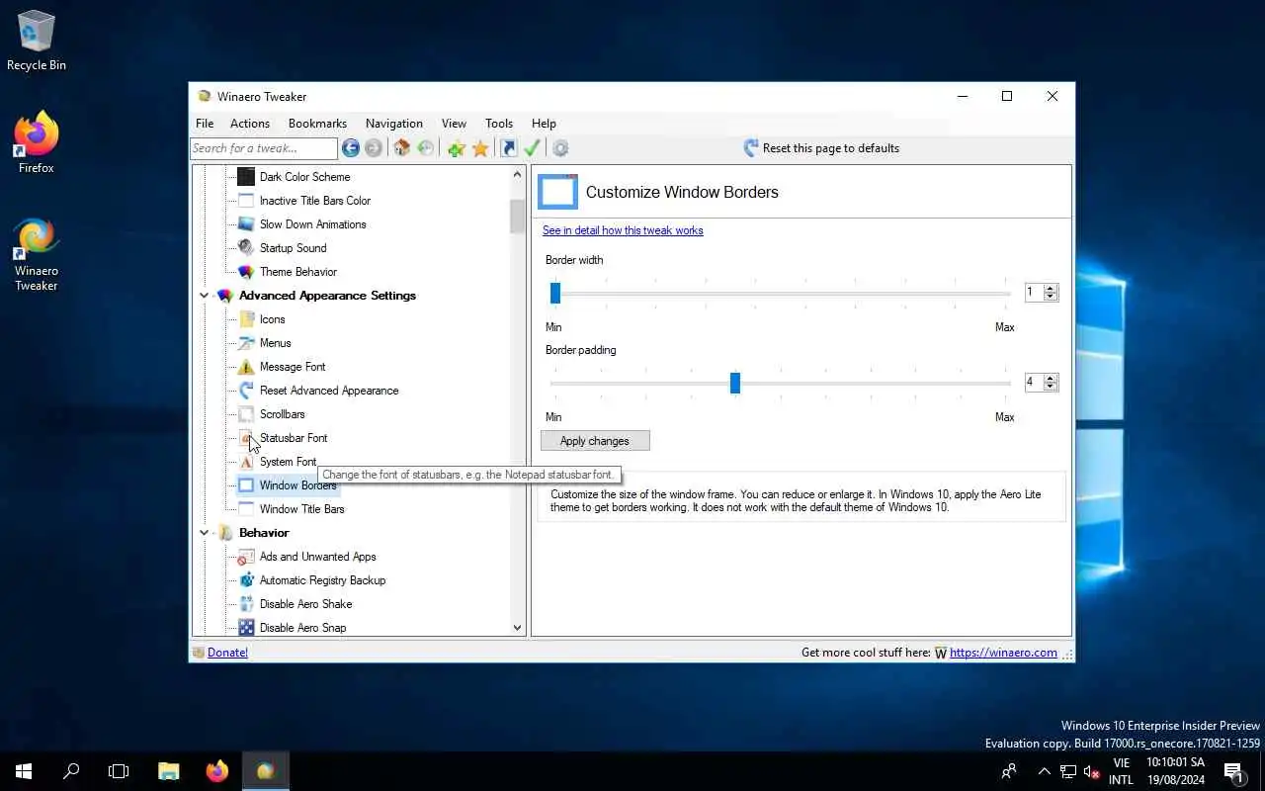Open settings gear in Winaero toolbar
The image size is (1265, 791).
tap(560, 148)
